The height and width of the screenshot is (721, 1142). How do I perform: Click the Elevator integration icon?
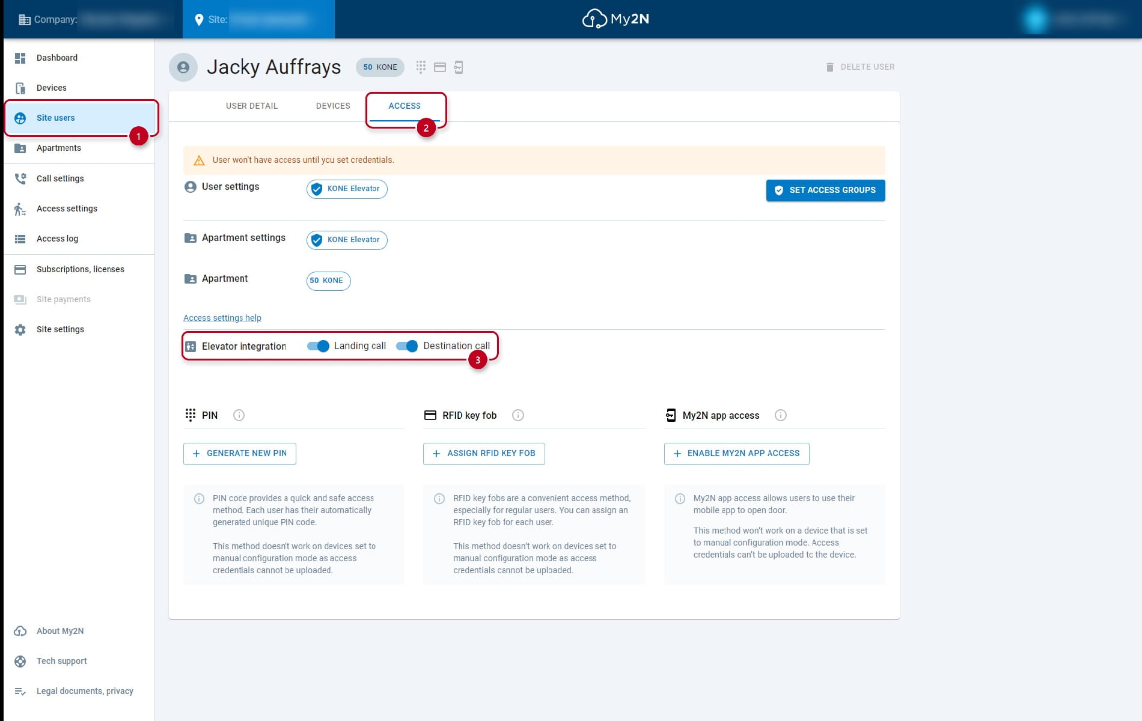(191, 347)
